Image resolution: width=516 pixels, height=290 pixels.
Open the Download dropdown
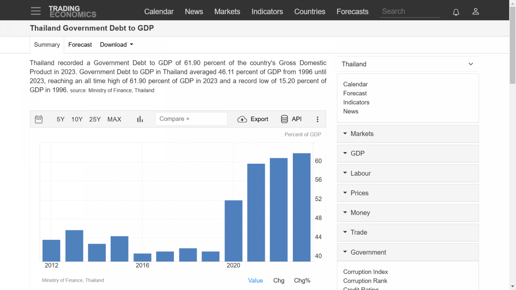117,45
